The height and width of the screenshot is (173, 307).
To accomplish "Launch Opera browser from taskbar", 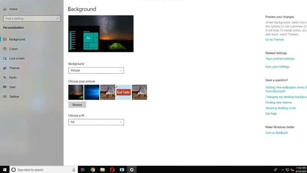I will tap(112, 170).
